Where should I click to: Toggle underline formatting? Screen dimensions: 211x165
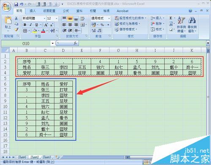tap(37, 25)
